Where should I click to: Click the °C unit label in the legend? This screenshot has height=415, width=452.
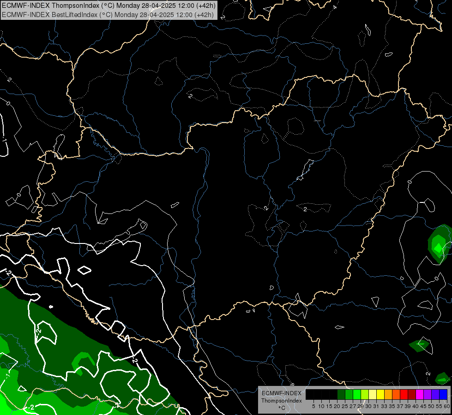point(282,408)
